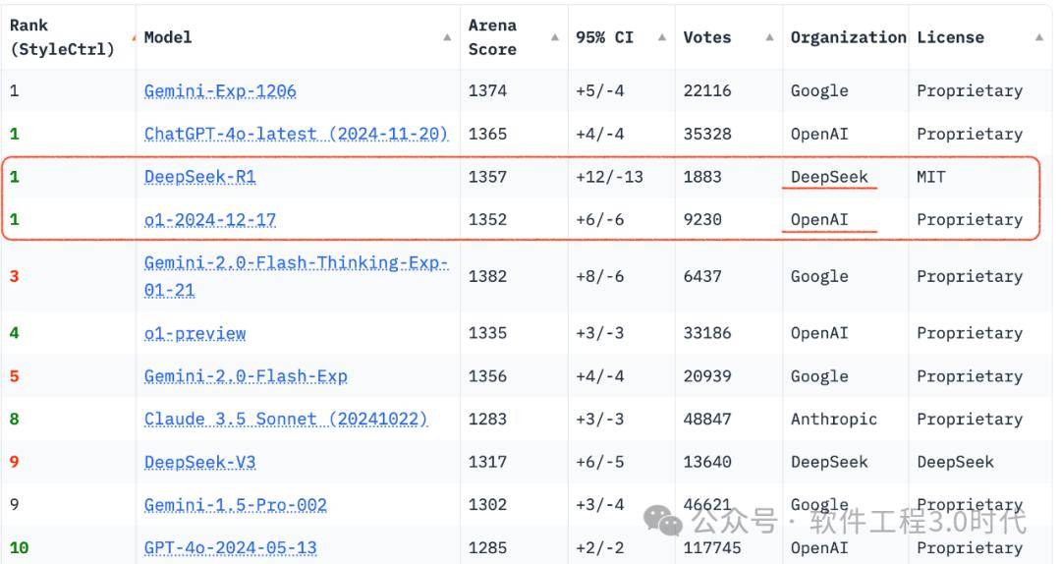Sort by Model column arrow
1061x564 pixels.
pos(447,37)
